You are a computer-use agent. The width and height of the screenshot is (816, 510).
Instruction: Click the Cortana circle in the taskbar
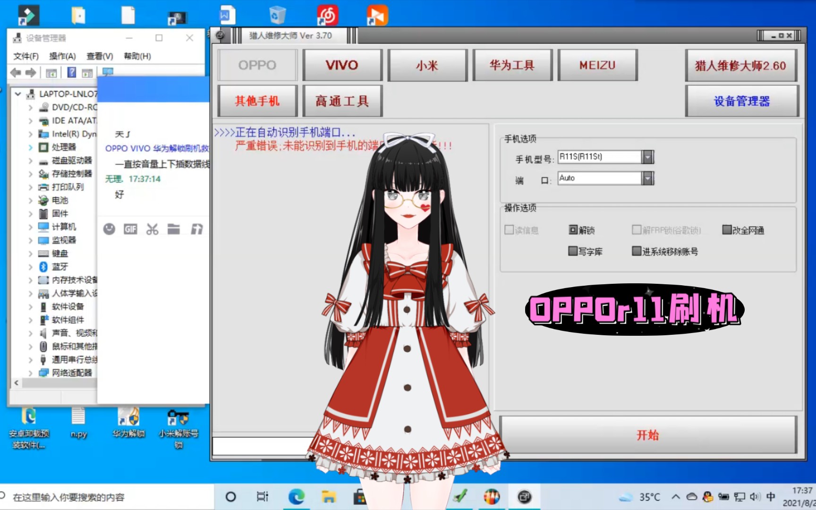230,497
